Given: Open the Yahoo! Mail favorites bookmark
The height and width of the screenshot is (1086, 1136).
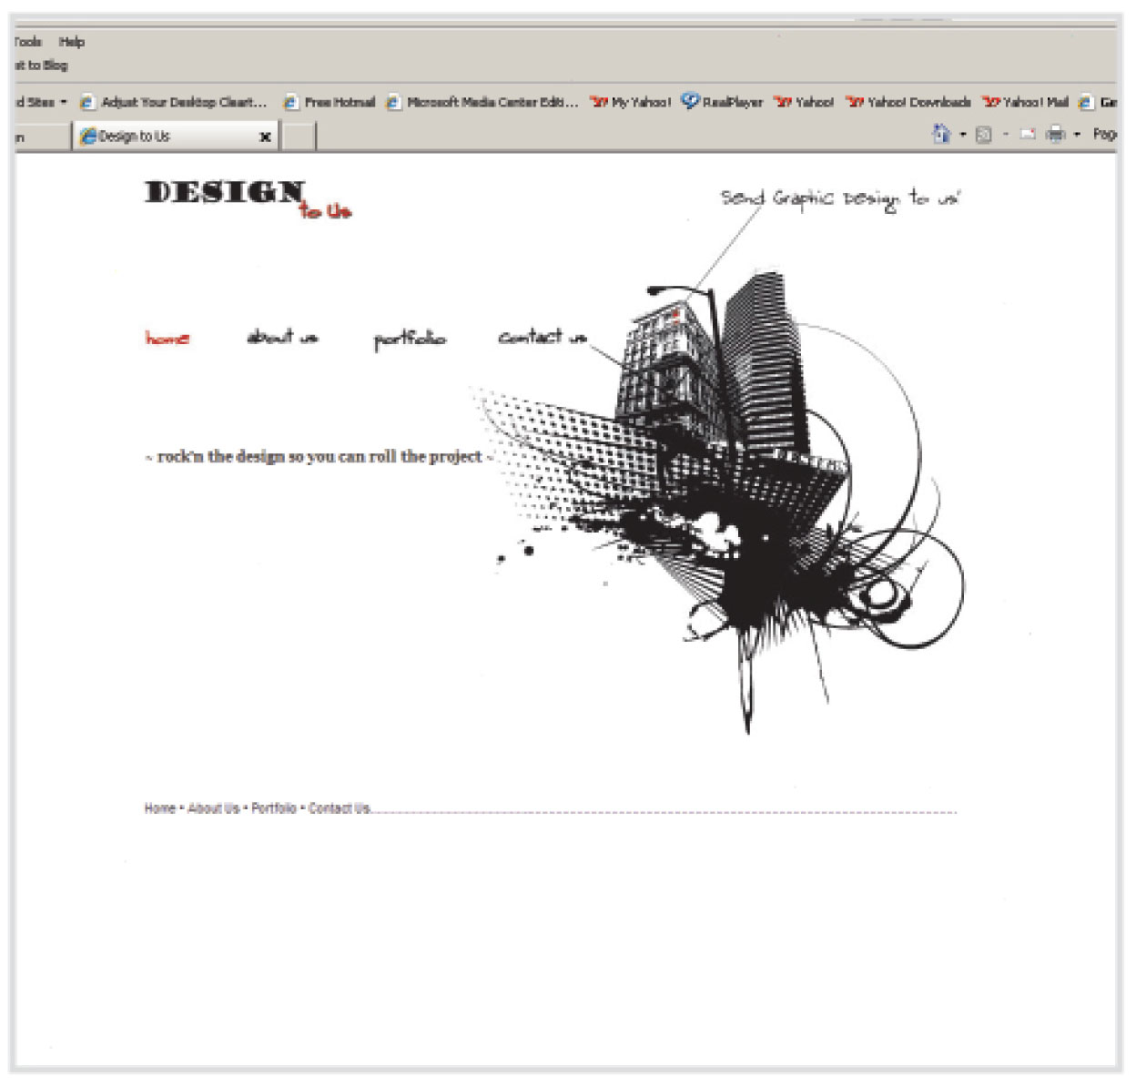Looking at the screenshot, I should click(x=1025, y=102).
